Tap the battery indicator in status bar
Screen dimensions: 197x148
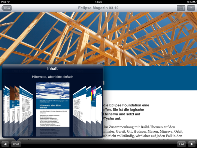(194, 2)
